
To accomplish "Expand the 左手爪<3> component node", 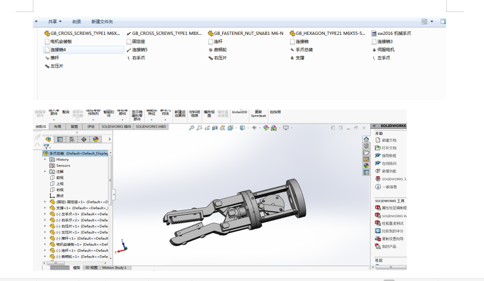I will (x=45, y=214).
